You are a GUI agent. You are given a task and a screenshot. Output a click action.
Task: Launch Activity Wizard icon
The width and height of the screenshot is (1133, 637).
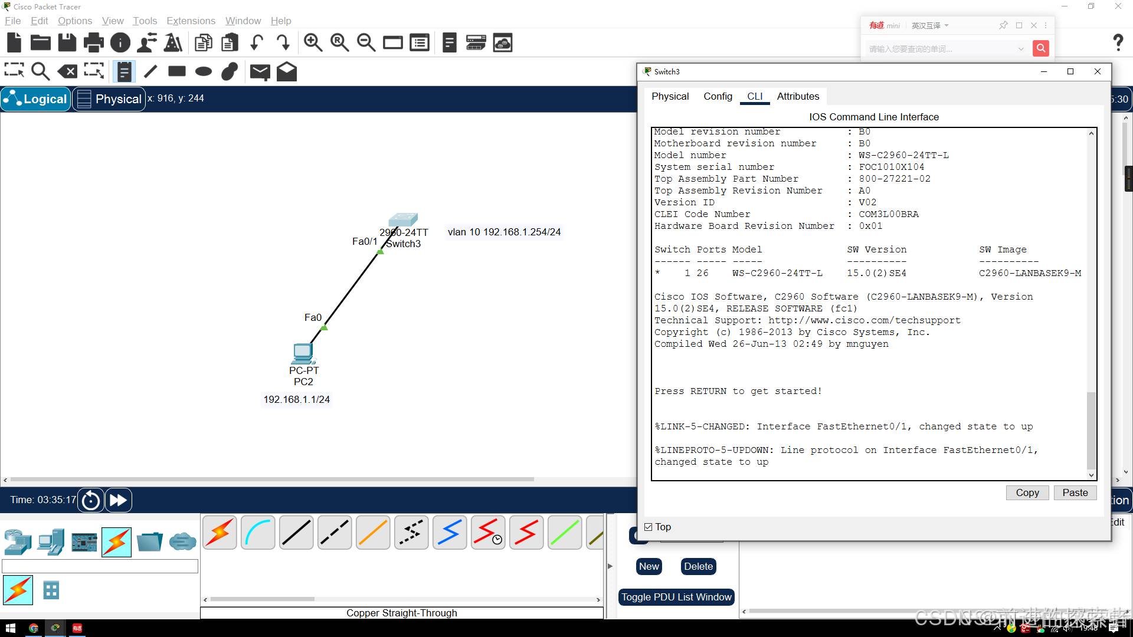point(146,42)
